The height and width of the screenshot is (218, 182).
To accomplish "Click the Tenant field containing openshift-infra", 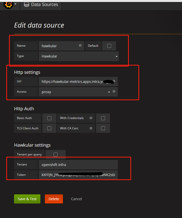I will pos(78,165).
